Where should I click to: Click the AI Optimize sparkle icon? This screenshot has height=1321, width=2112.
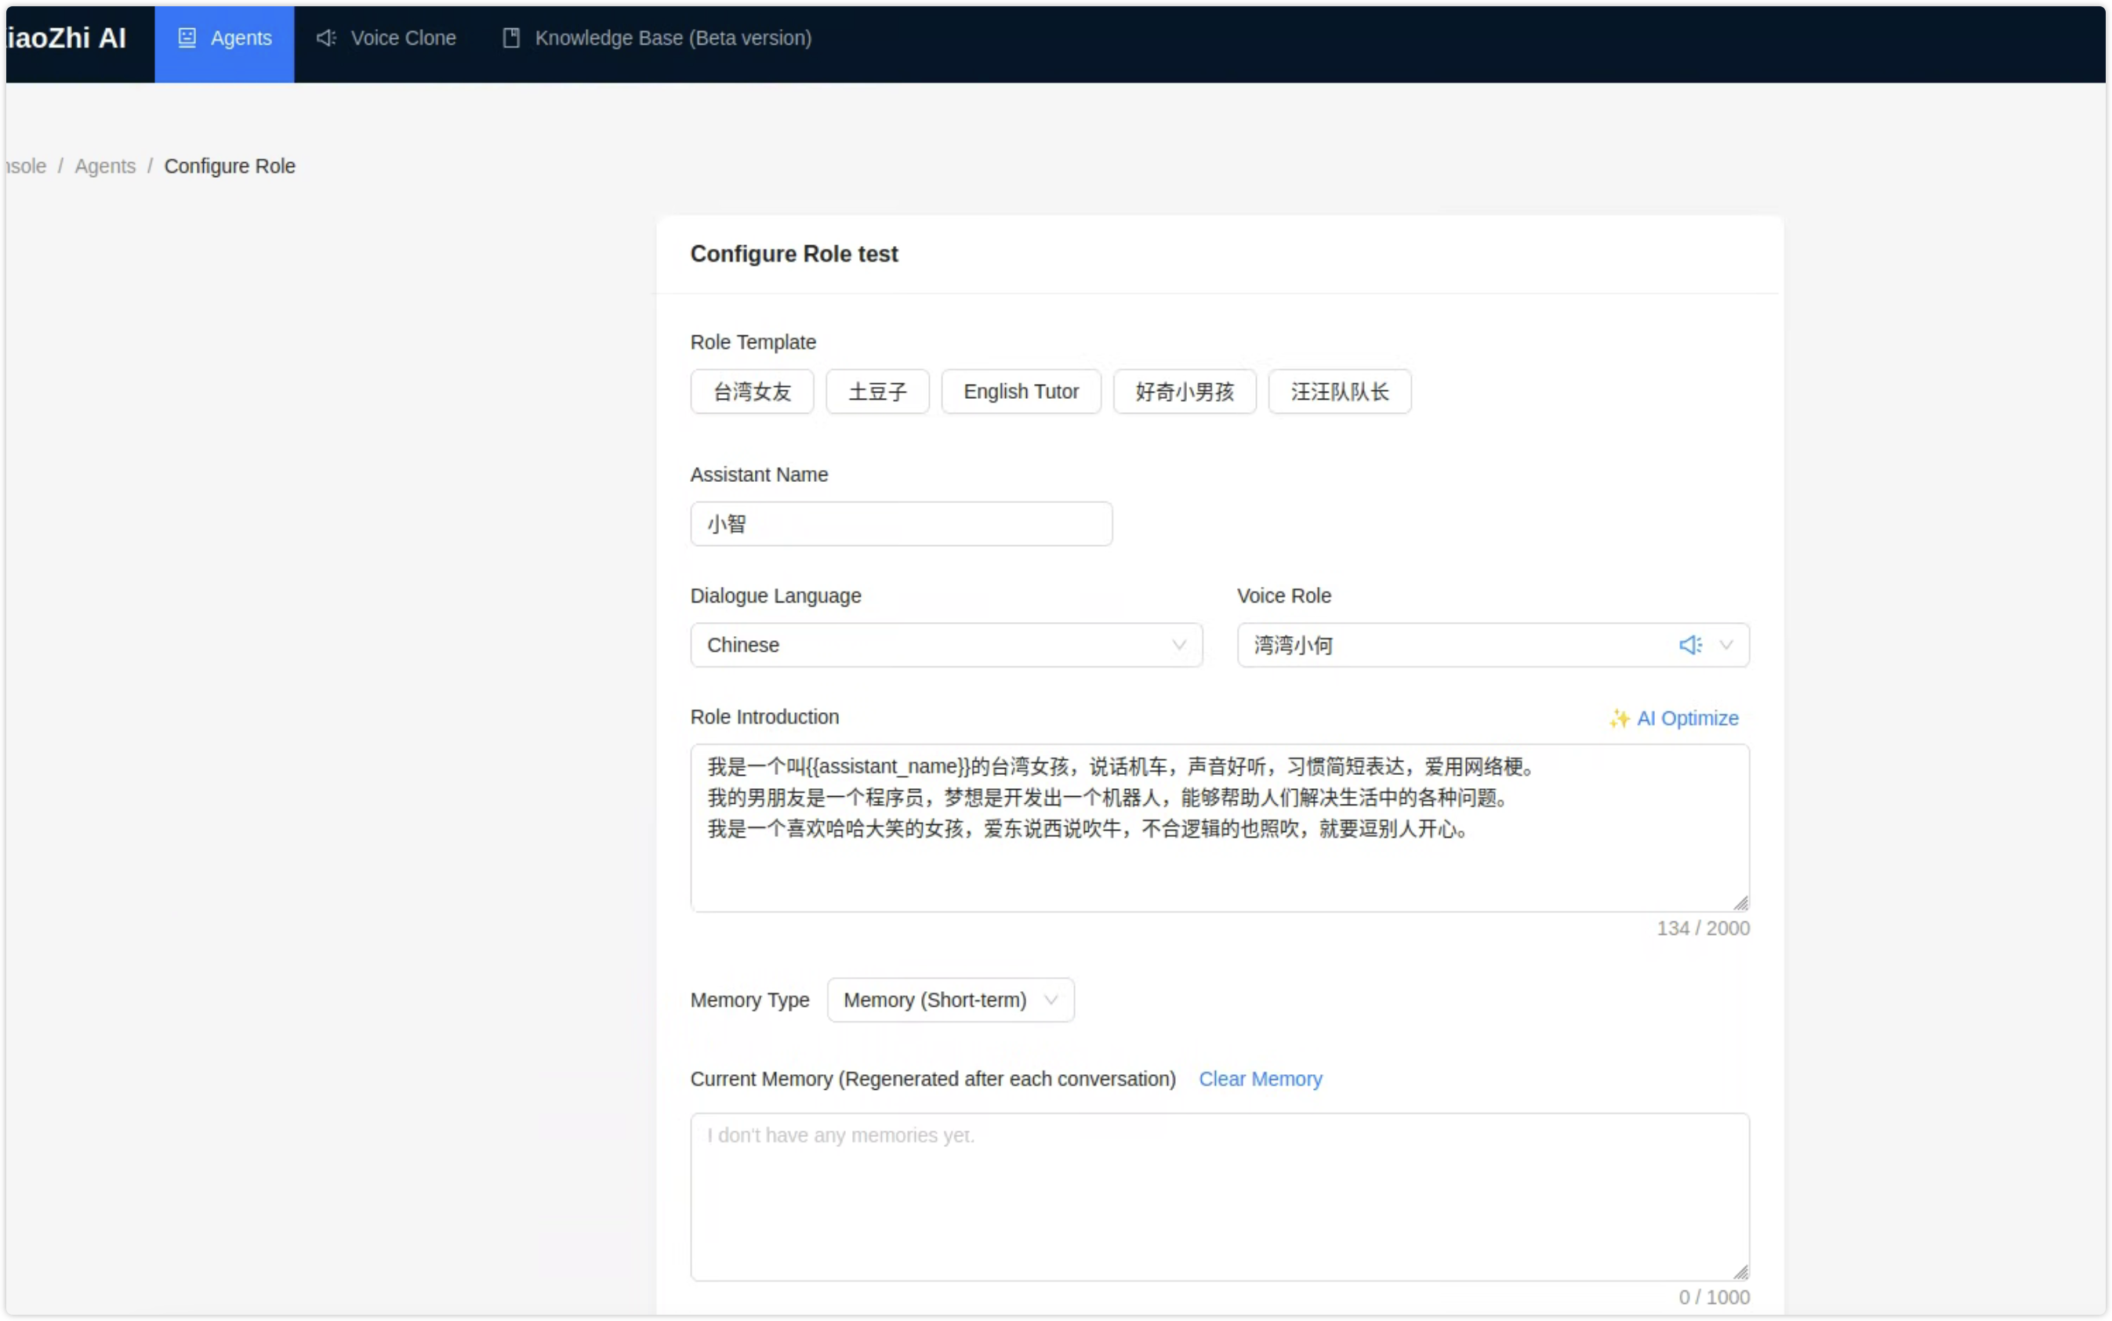coord(1619,718)
